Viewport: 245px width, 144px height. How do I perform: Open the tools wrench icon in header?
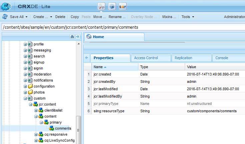point(101,6)
